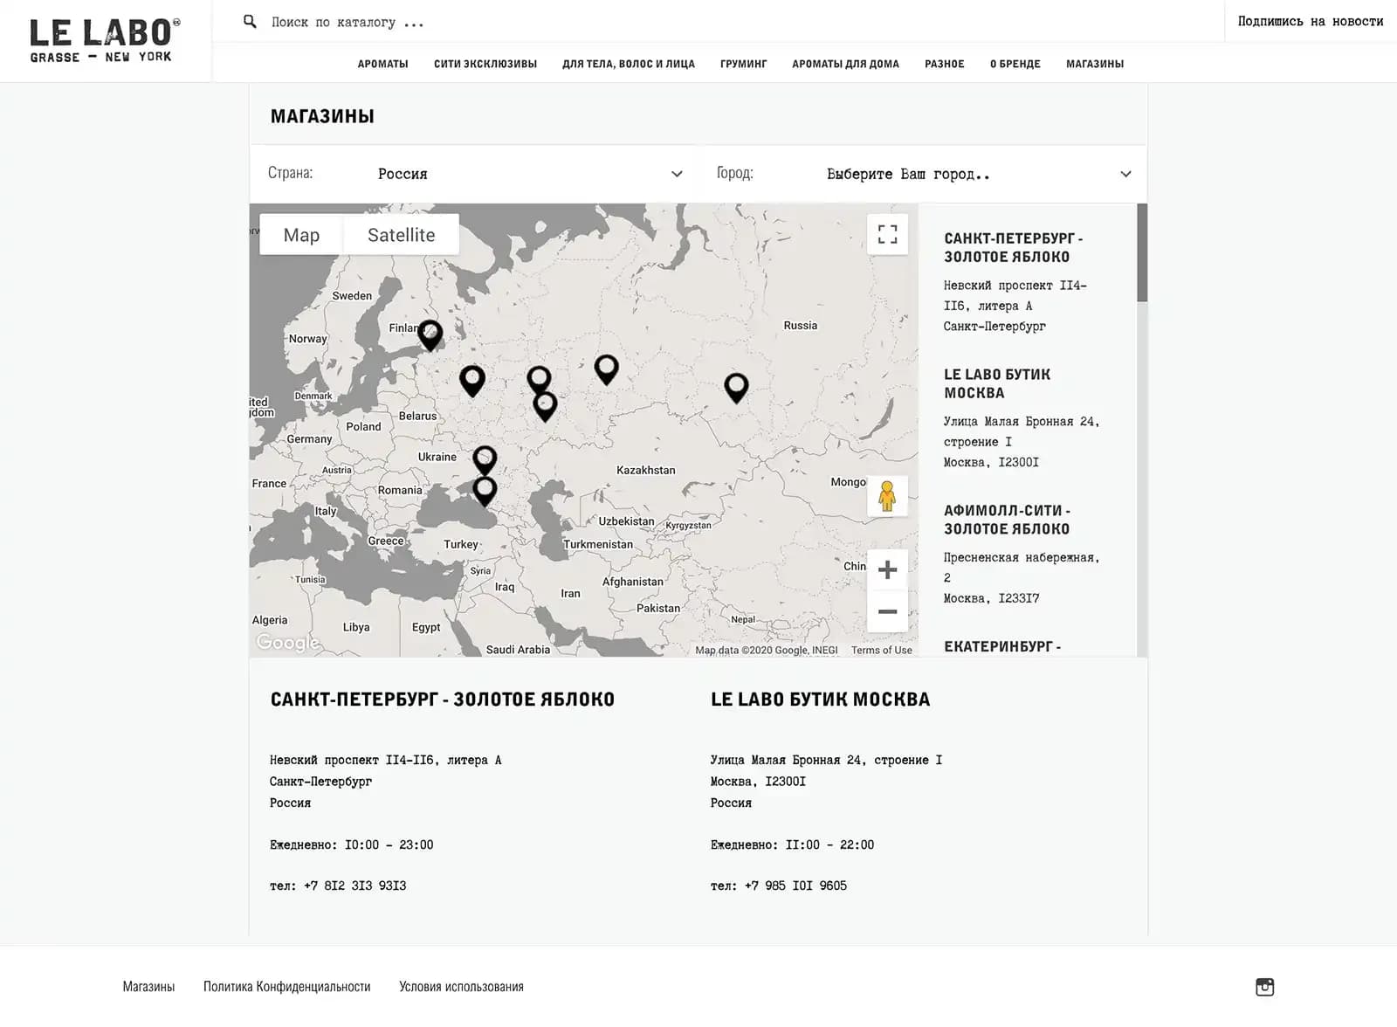Open the Груминг menu
The image size is (1397, 1027).
pos(744,64)
